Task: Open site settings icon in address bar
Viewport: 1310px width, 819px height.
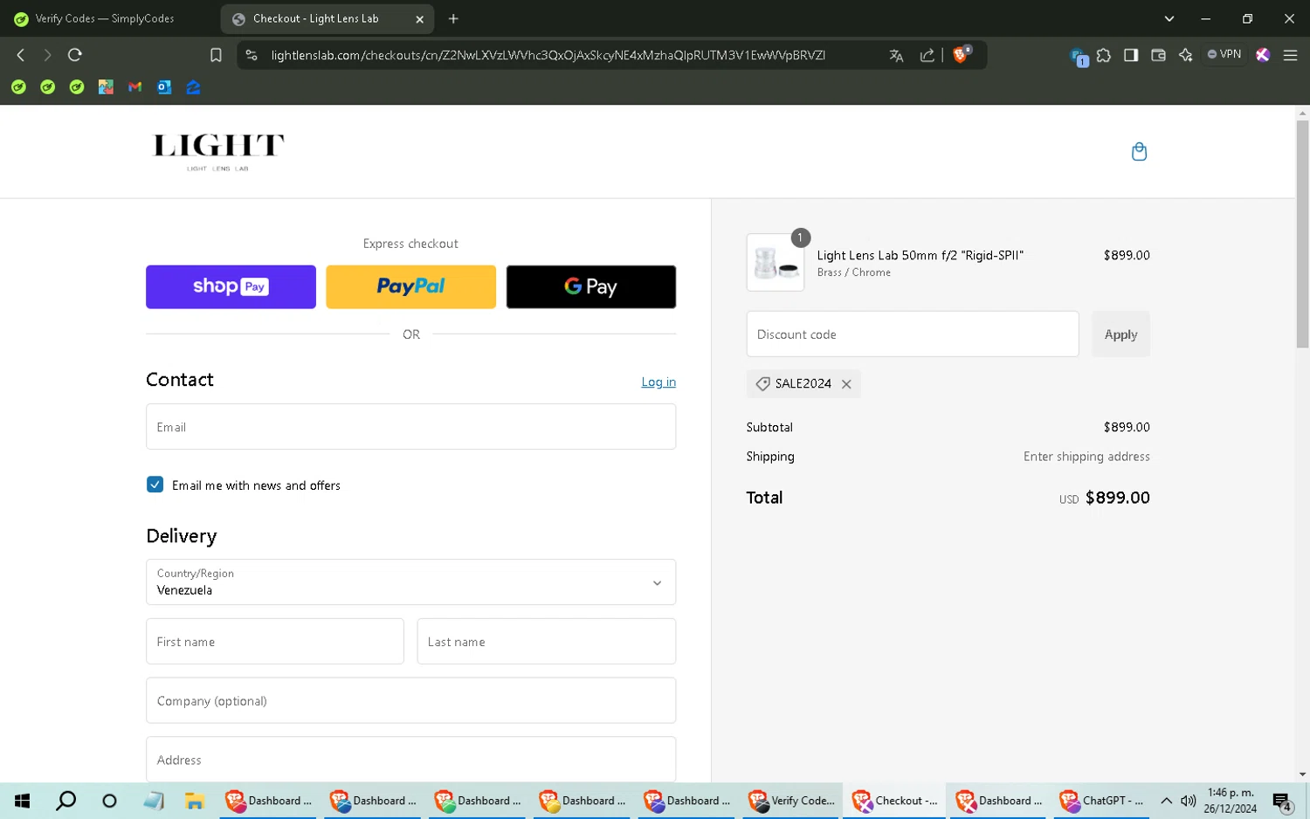Action: pyautogui.click(x=252, y=55)
